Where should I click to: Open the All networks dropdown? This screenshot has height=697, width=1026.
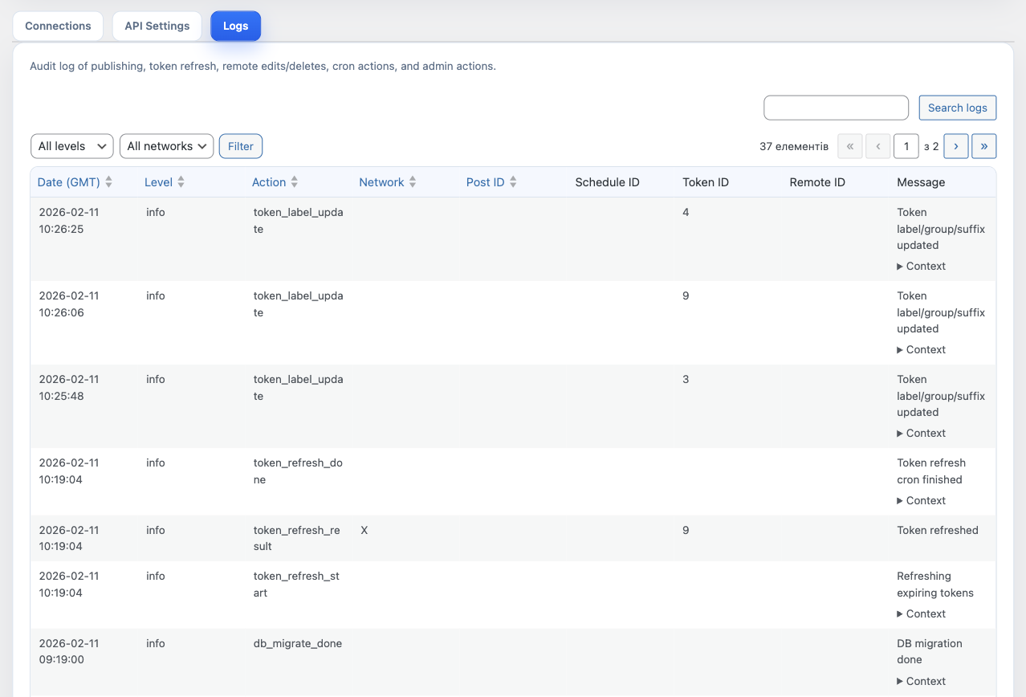166,145
